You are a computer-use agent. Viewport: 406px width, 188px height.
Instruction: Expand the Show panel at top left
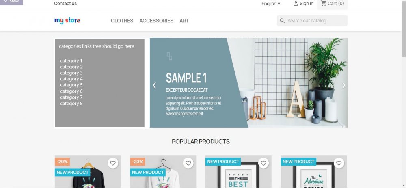[11, 2]
